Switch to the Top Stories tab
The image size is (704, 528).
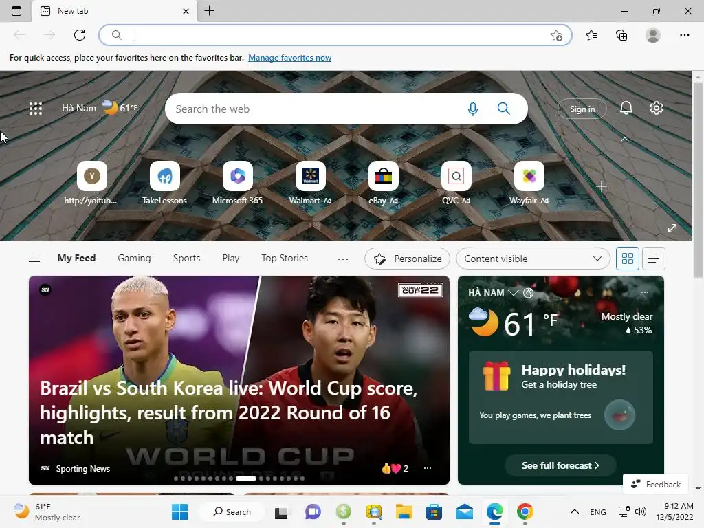pos(285,258)
